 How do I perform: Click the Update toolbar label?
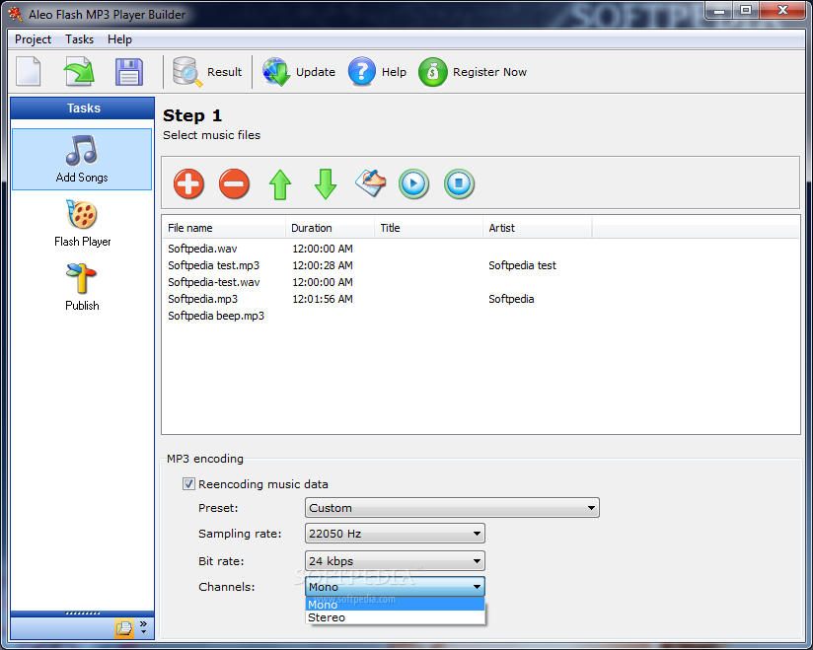tap(316, 72)
